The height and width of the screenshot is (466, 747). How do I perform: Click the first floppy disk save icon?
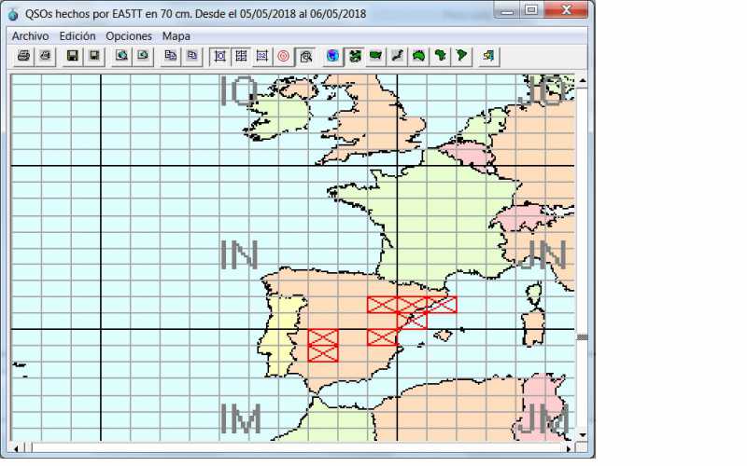click(x=73, y=56)
